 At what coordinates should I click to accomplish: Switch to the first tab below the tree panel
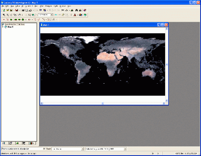click(4, 143)
